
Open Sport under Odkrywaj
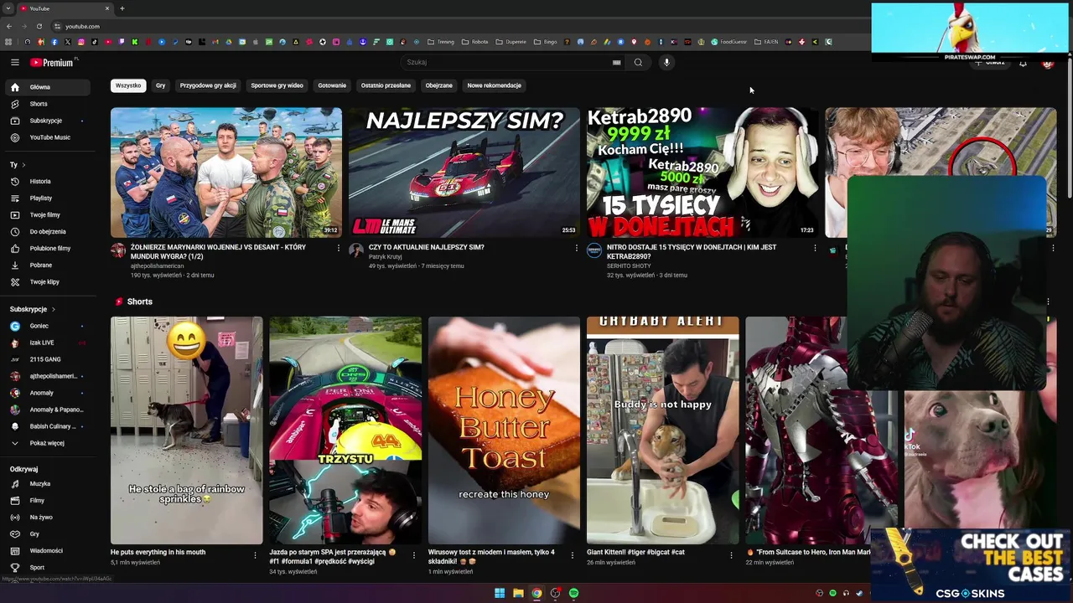tap(48, 567)
